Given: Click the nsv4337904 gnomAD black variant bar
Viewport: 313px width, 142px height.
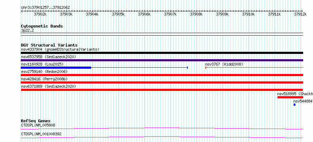Looking at the screenshot, I should (162, 53).
